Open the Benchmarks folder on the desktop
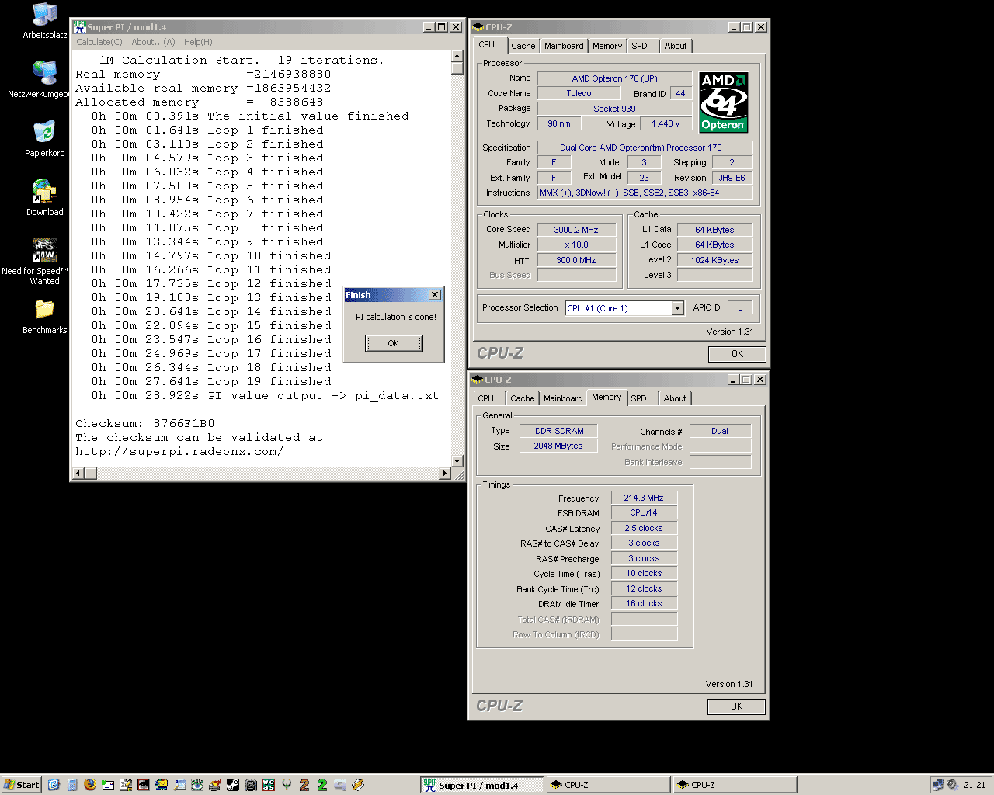The width and height of the screenshot is (994, 795). [44, 317]
